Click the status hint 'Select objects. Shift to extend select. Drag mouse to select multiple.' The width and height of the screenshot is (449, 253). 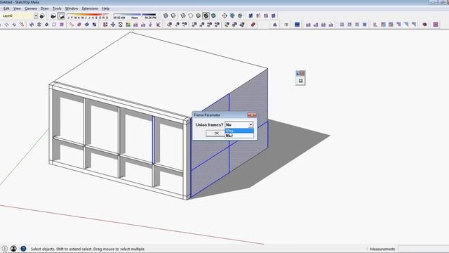(88, 249)
